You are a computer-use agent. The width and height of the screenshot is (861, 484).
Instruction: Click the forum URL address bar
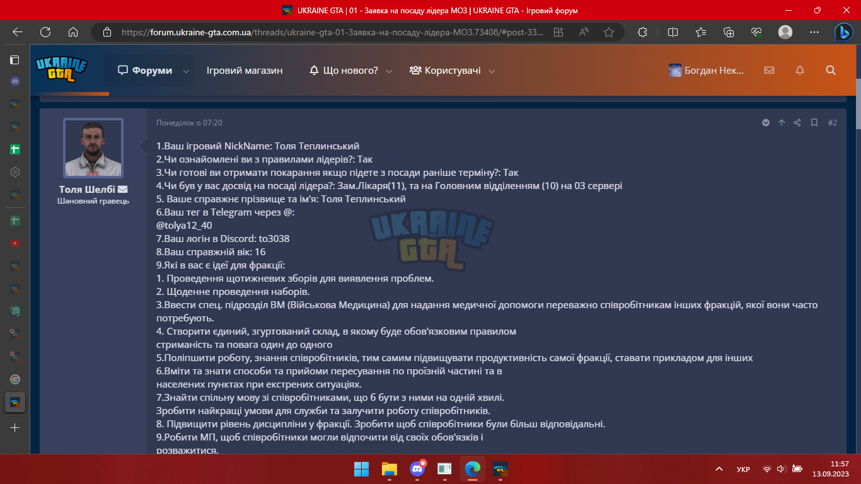point(332,32)
